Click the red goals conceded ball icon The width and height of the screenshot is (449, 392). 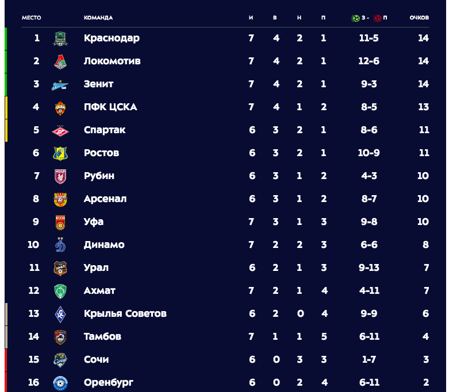(377, 18)
